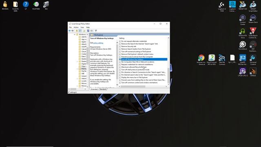Select the Control Center desktop shortcut
The image size is (261, 147).
click(243, 20)
